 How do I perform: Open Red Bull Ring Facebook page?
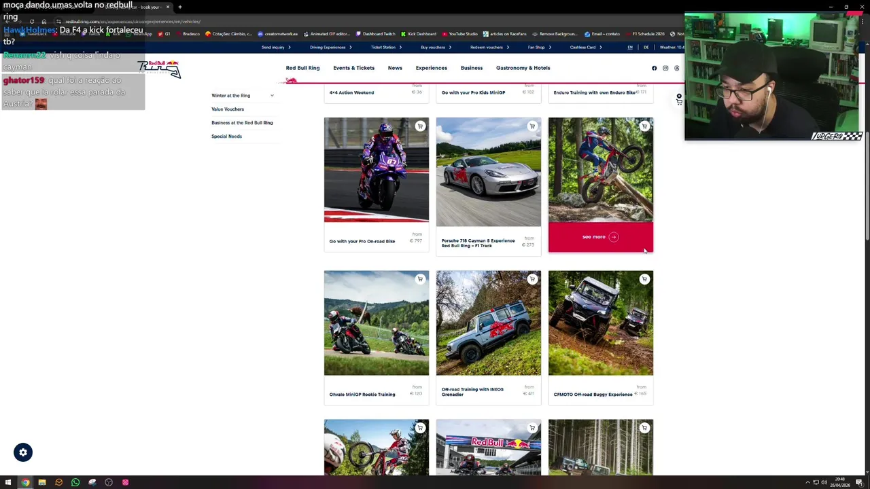click(655, 68)
